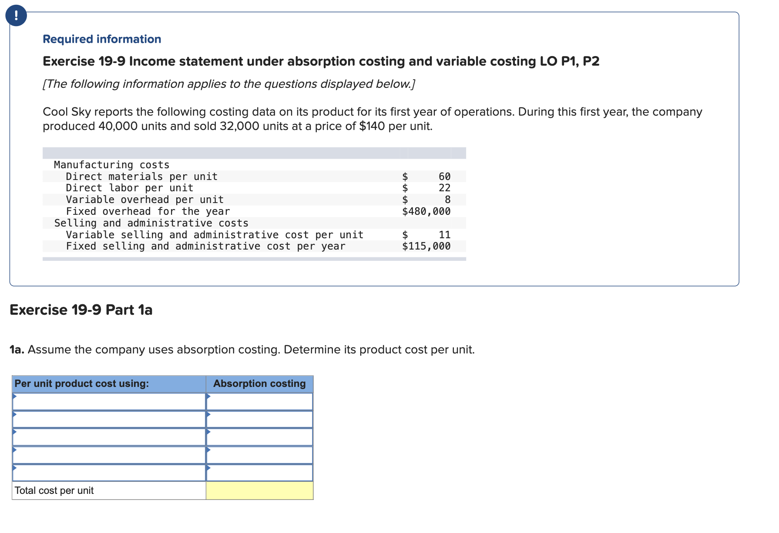779x533 pixels.
Task: Open the fifth row dropdown under Per unit product cost
Action: click(109, 473)
